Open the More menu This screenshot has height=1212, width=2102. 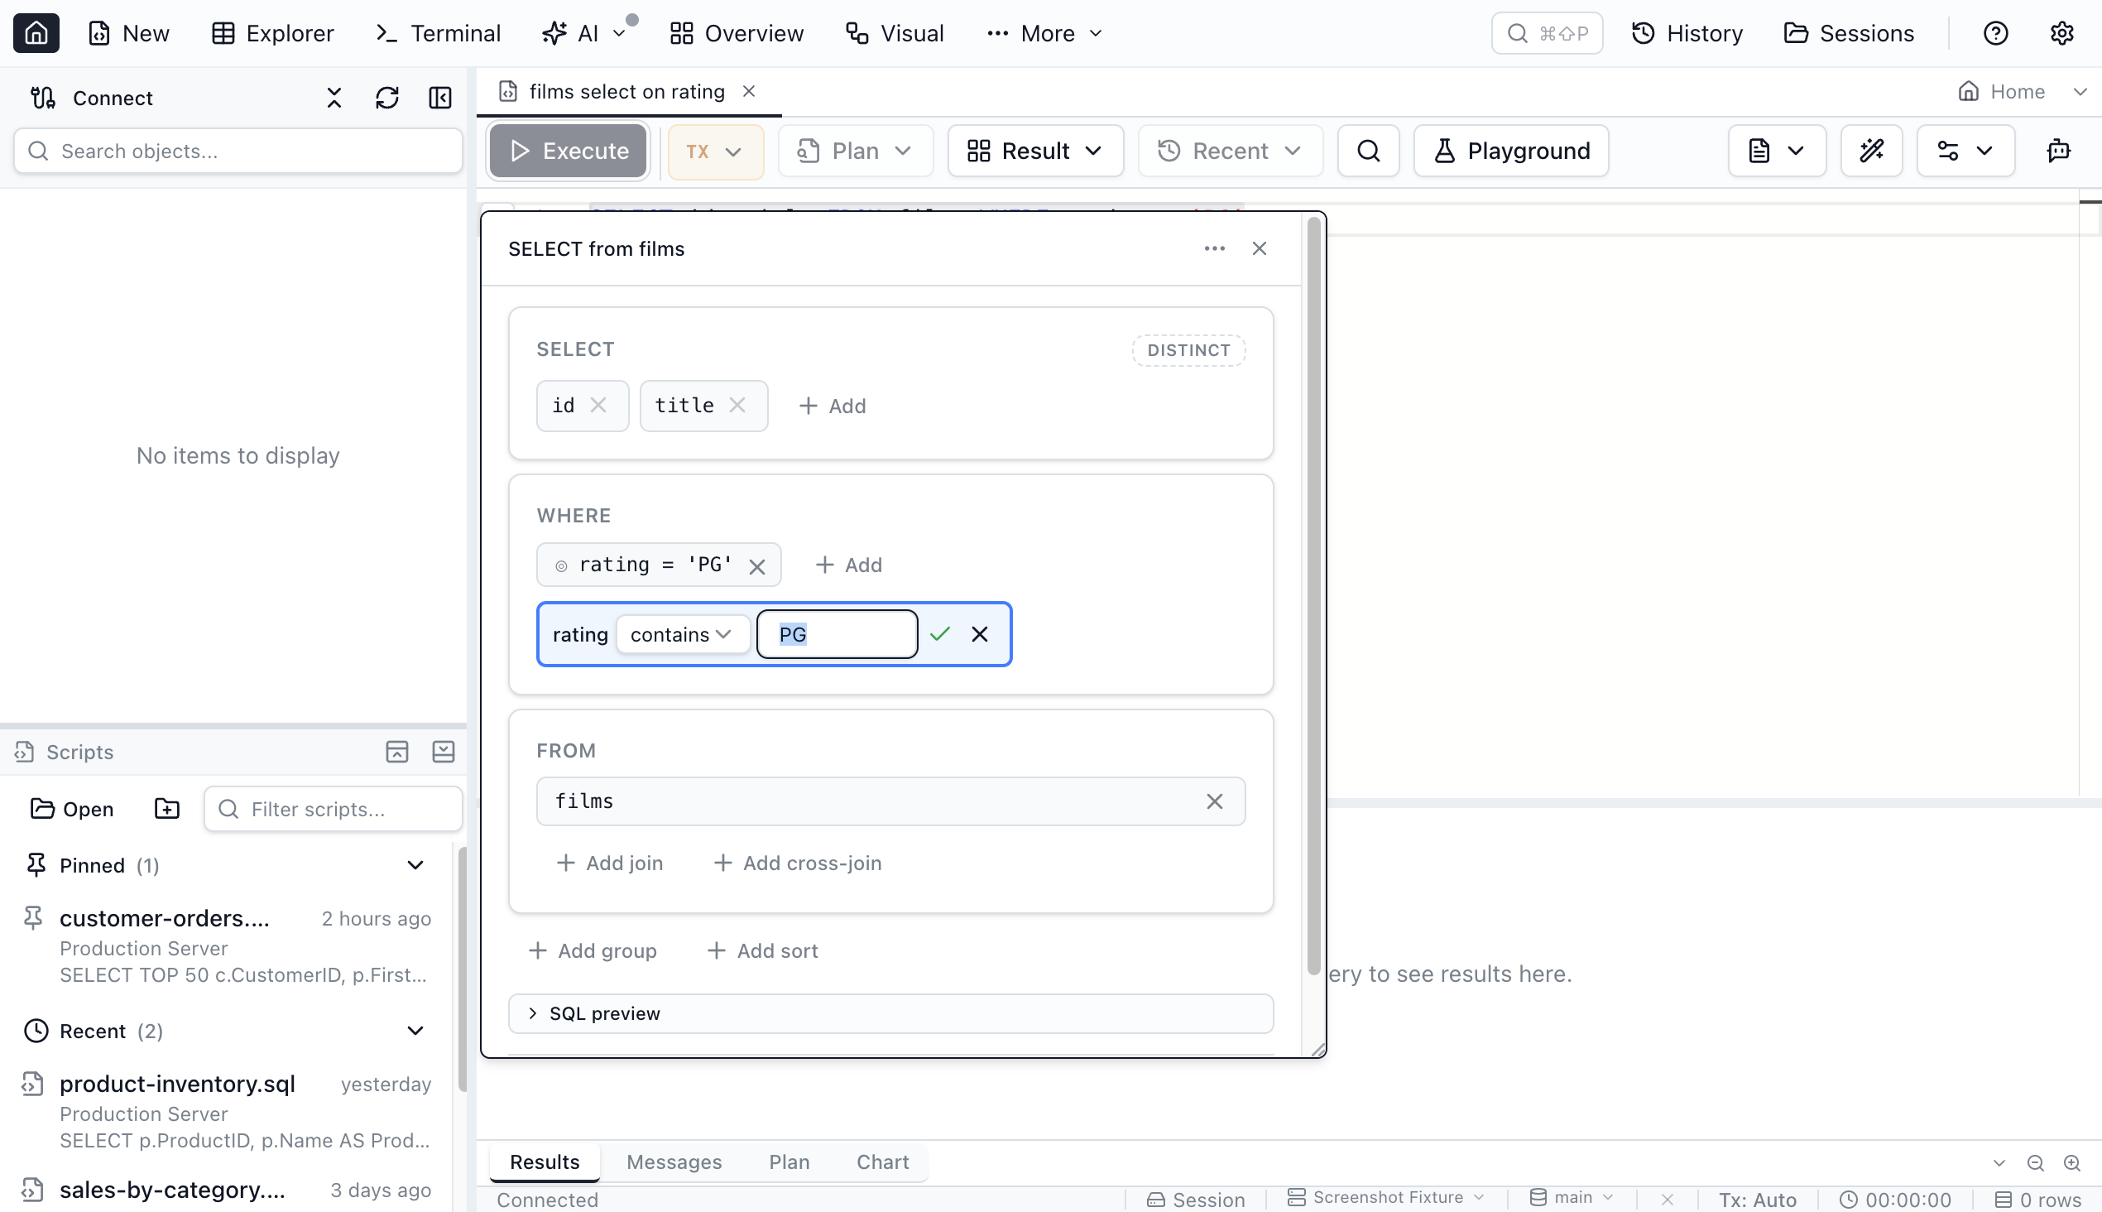click(1044, 33)
